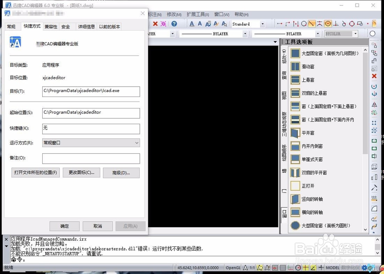Image resolution: width=384 pixels, height=274 pixels.
Task: Select the 滑动窗 tool icon
Action: click(295, 66)
